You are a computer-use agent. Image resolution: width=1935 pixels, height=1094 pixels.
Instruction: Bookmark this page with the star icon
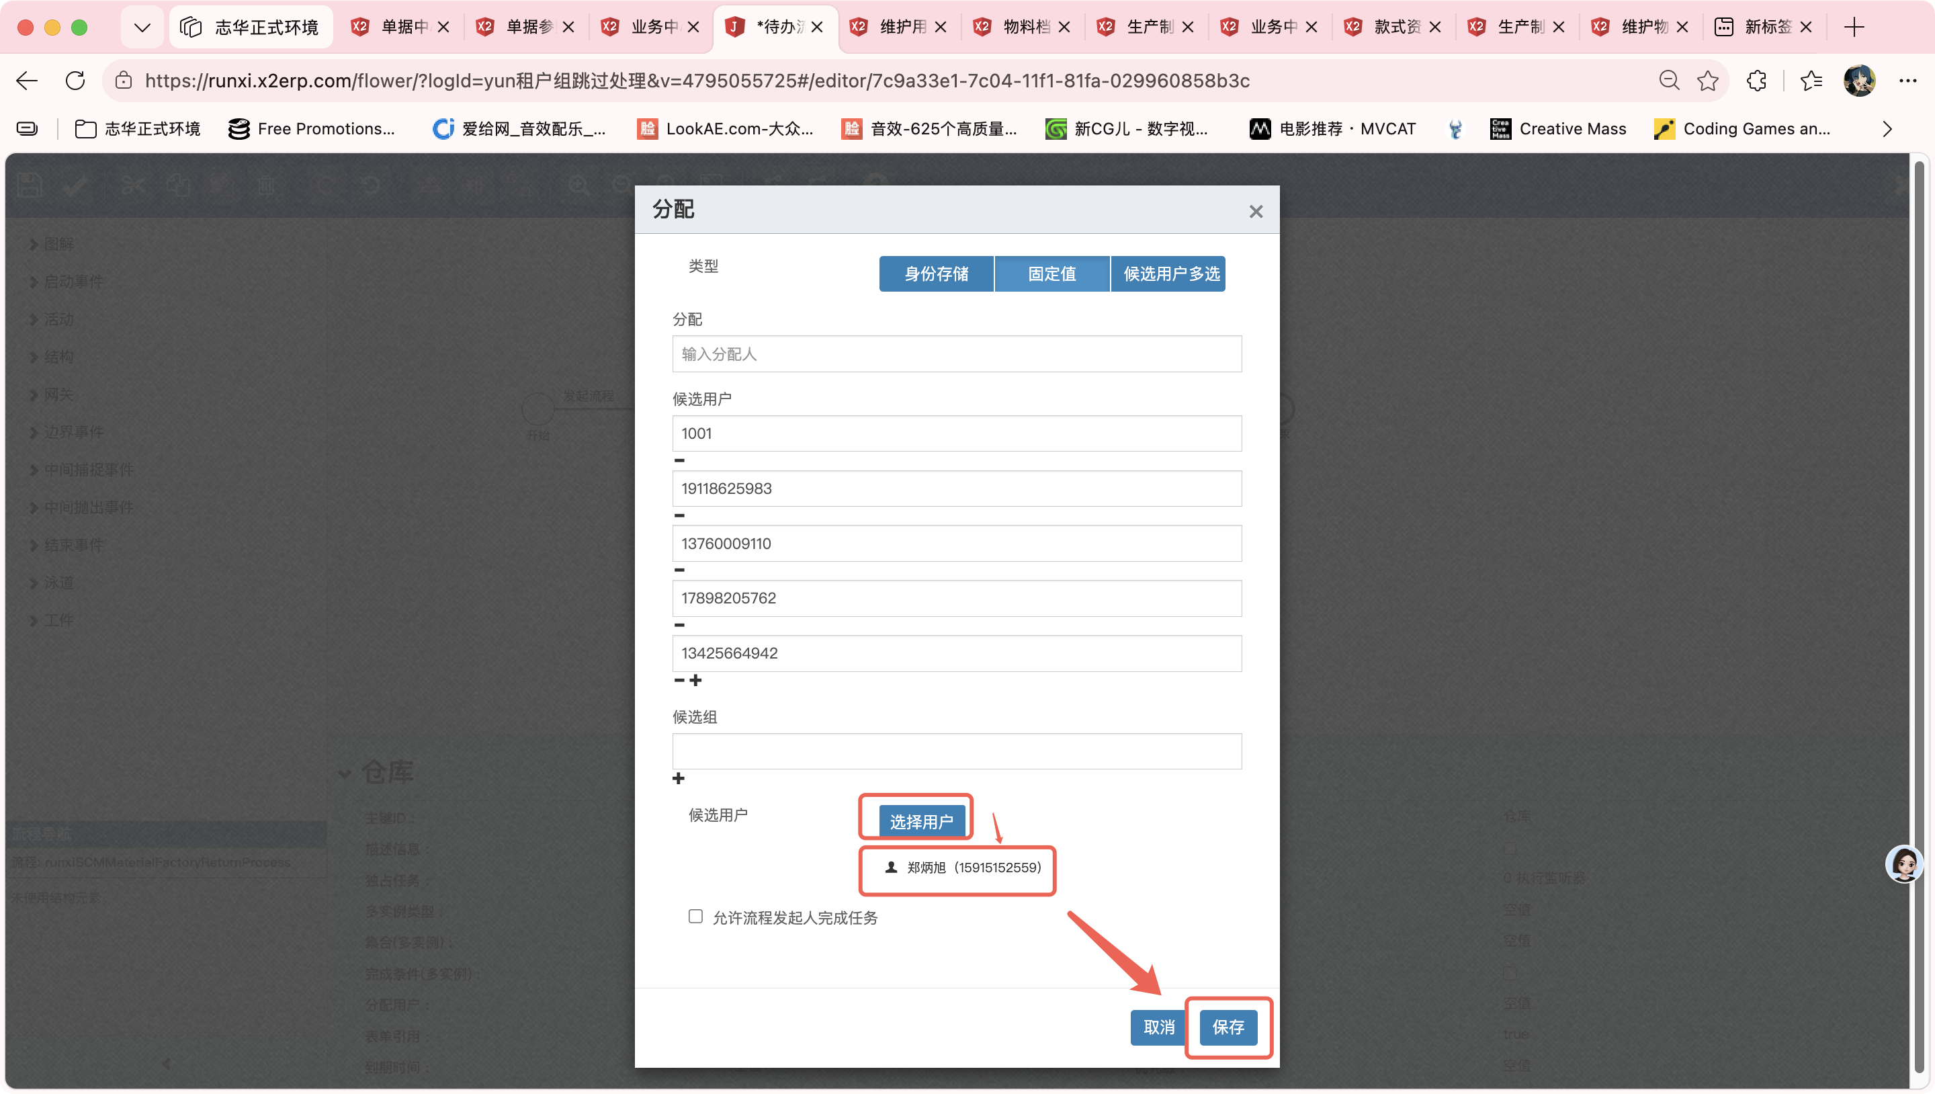1708,81
